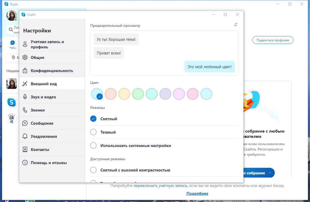The height and width of the screenshot is (202, 310).
Task: Pick the selected light blue color swatch
Action: 97,94
